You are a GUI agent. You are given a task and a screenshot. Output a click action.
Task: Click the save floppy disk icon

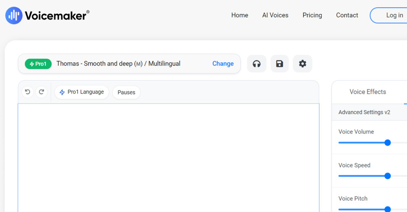click(279, 64)
